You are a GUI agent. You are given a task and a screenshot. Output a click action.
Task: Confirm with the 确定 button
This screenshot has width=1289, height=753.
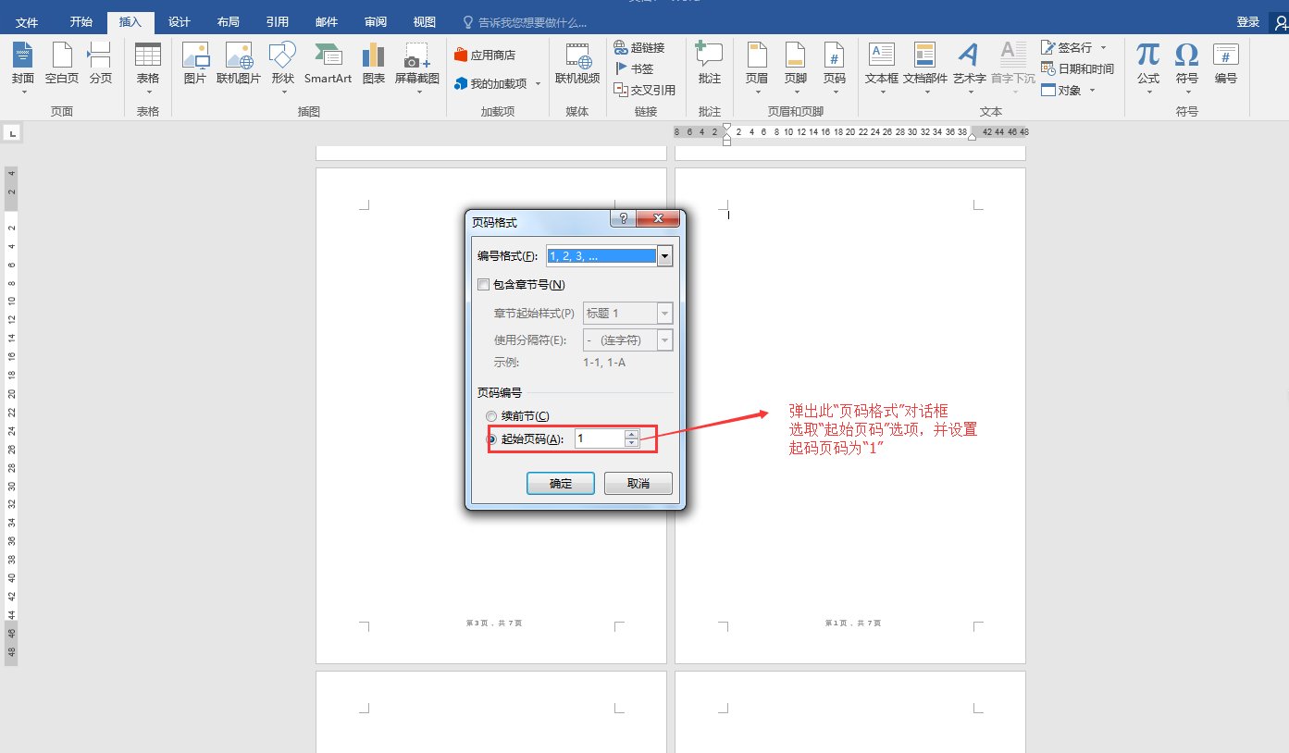click(560, 483)
